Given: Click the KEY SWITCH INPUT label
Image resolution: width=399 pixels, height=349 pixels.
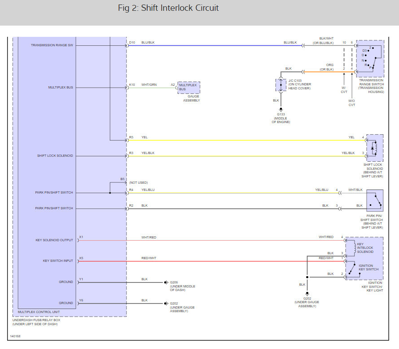Looking at the screenshot, I should 58,261.
